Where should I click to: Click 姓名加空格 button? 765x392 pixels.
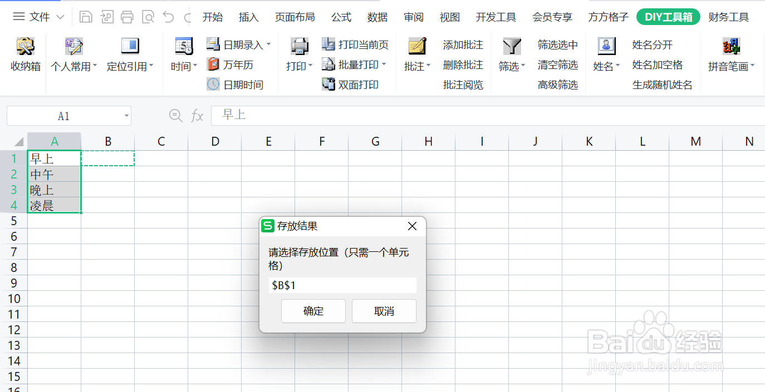(658, 64)
